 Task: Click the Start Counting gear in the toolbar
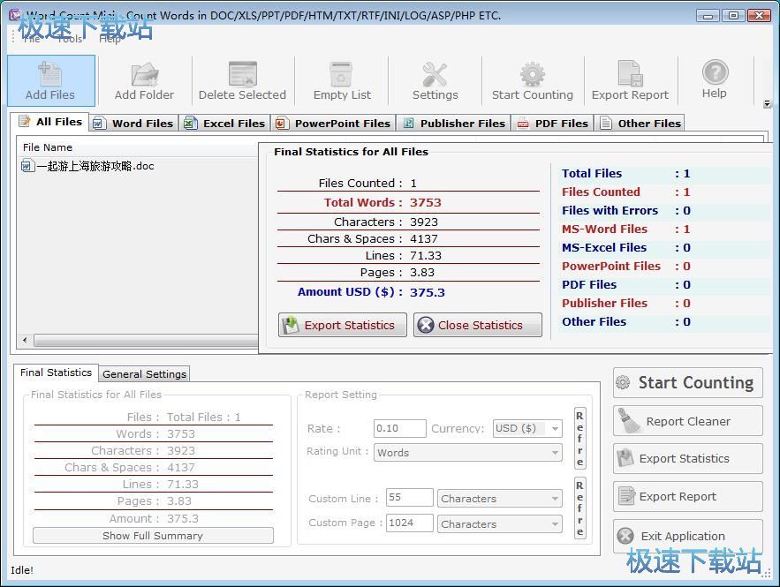pyautogui.click(x=533, y=80)
